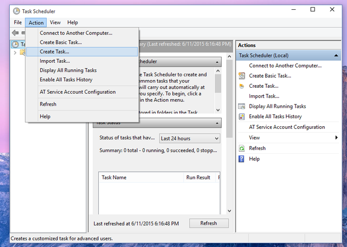Click the Back arrow toolbar icon
Screen dimensions: 347x247
pyautogui.click(x=15, y=33)
